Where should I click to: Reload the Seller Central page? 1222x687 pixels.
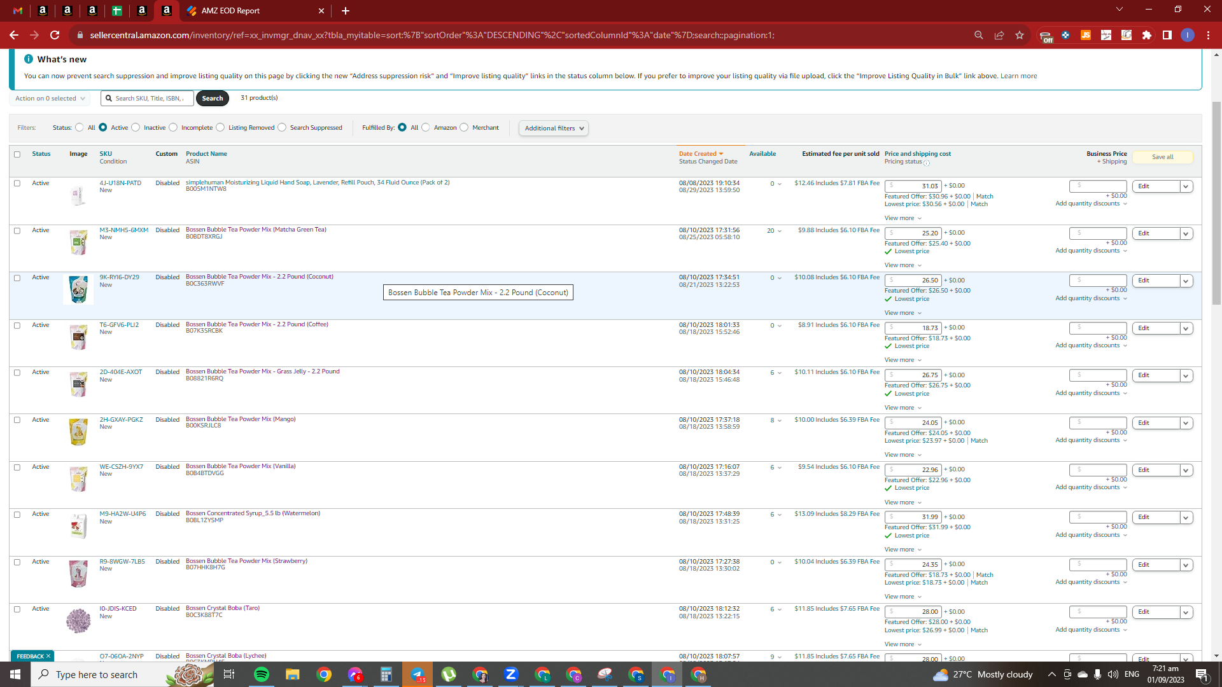55,35
